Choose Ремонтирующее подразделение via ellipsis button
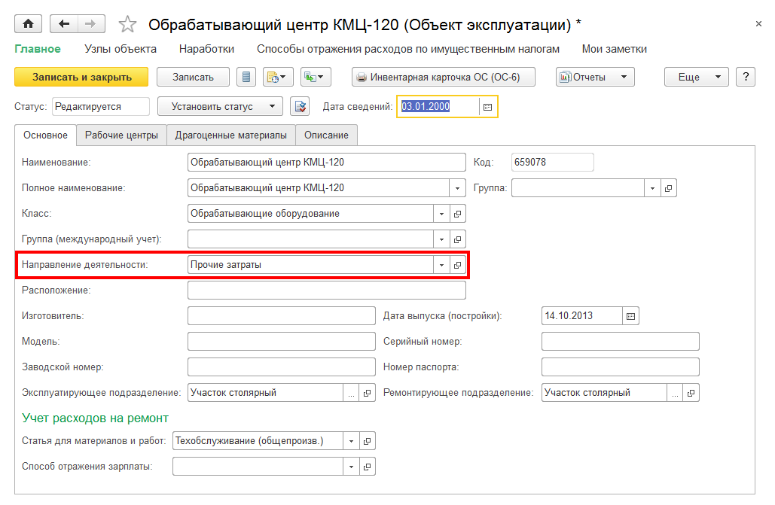 (675, 393)
